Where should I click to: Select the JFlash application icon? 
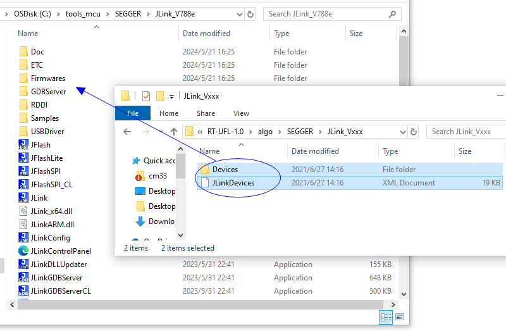coord(23,144)
